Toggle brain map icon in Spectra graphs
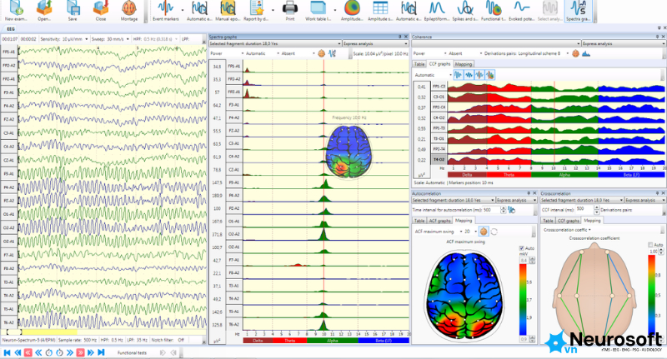 pos(322,53)
